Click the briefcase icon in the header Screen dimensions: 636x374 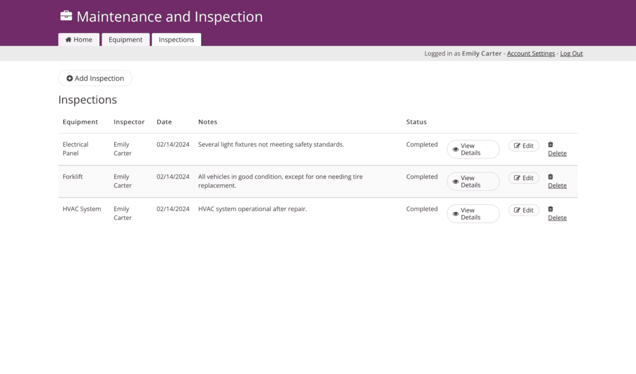[66, 17]
